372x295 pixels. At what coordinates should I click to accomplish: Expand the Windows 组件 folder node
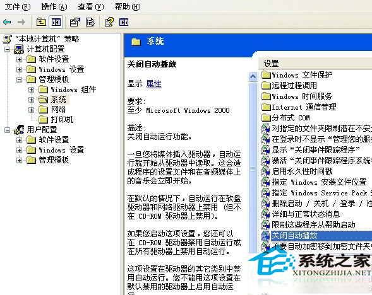(x=31, y=90)
